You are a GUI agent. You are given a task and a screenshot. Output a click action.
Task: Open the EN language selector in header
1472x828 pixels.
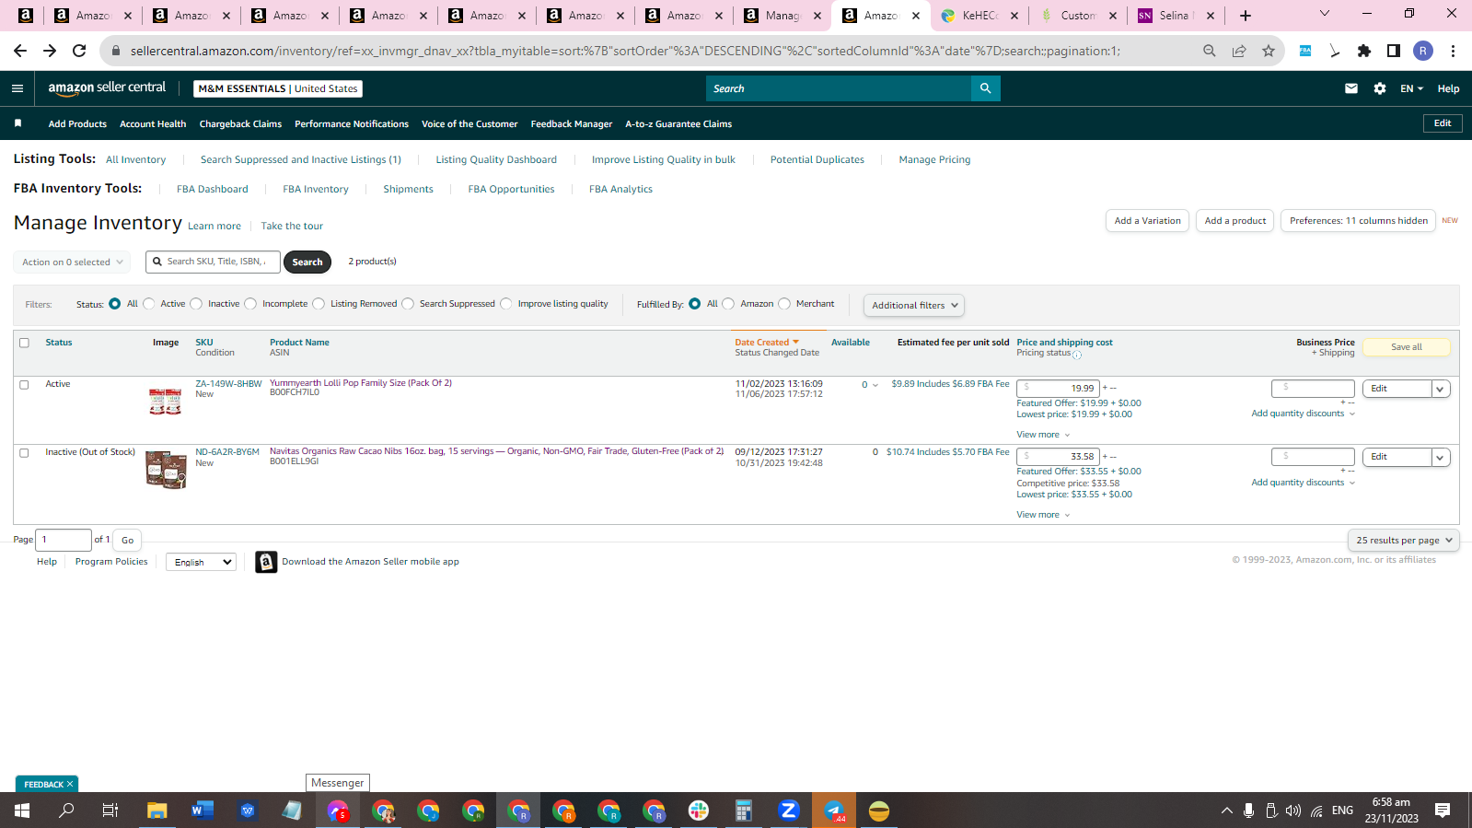point(1411,88)
